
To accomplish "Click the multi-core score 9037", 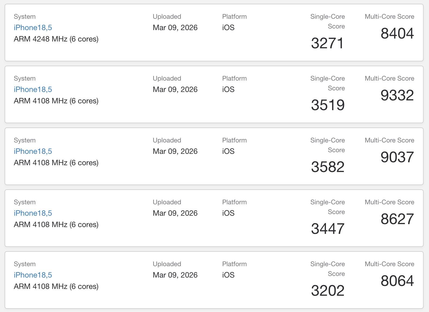I will 397,157.
